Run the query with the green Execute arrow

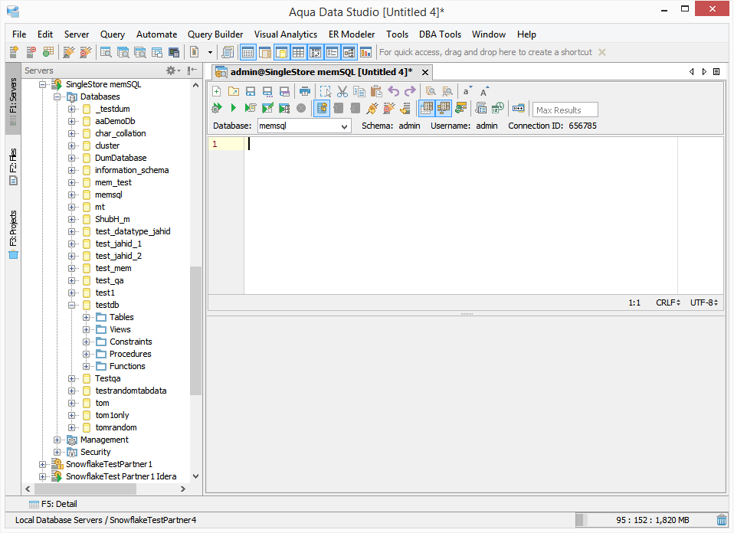[x=233, y=109]
